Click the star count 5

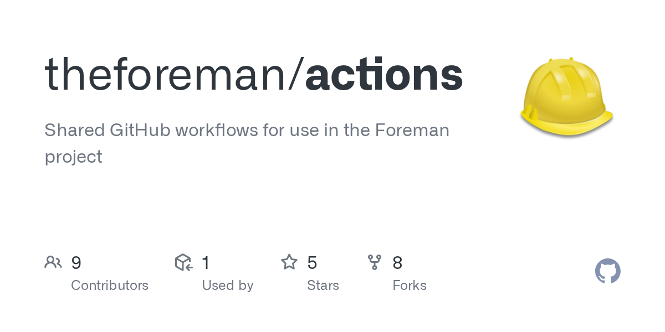pos(312,263)
